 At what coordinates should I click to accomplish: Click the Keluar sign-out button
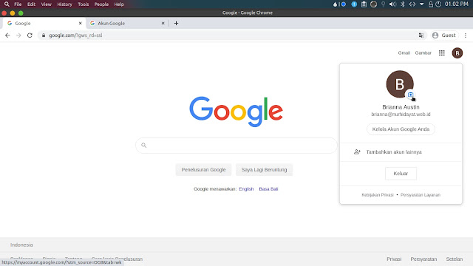click(401, 174)
